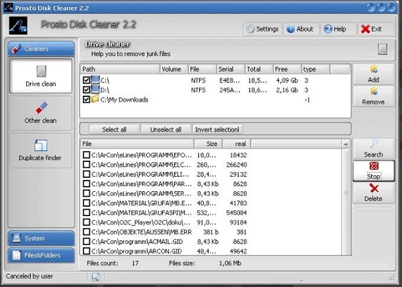This screenshot has width=402, height=287.
Task: Check the file ending in ELC... checkbox
Action: (x=86, y=165)
